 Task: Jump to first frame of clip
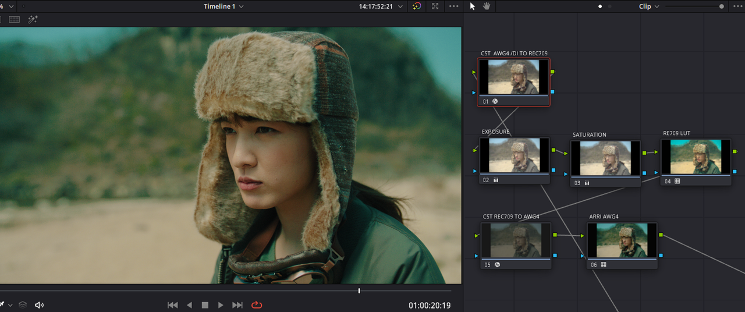(172, 305)
